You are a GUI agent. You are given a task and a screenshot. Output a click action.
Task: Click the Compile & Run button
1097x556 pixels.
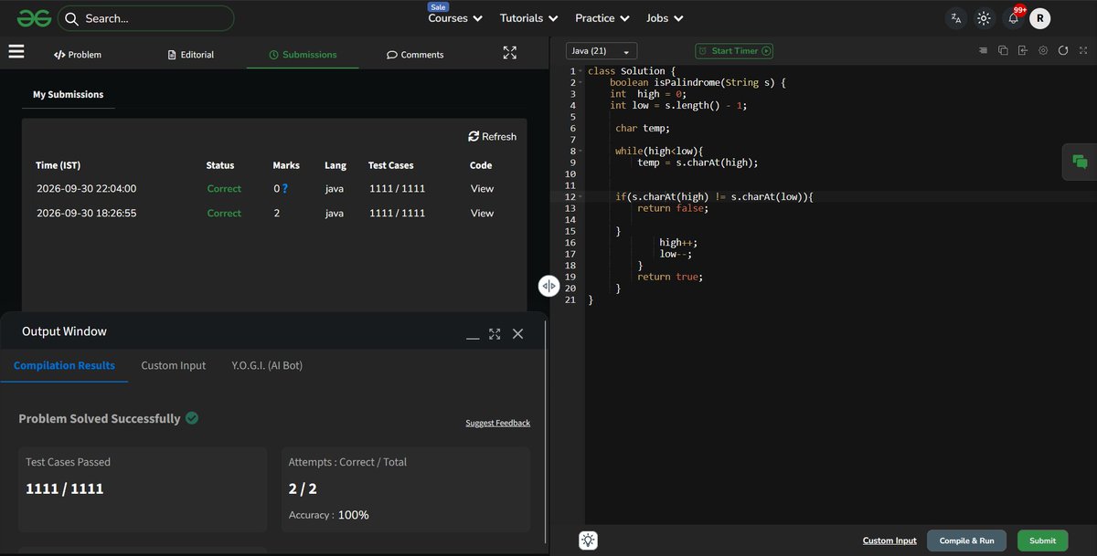[966, 540]
